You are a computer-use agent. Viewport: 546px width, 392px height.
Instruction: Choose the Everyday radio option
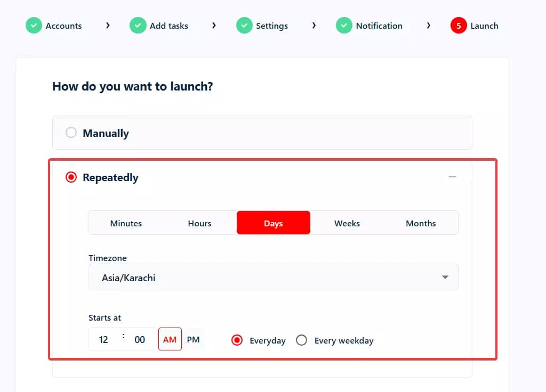(237, 340)
